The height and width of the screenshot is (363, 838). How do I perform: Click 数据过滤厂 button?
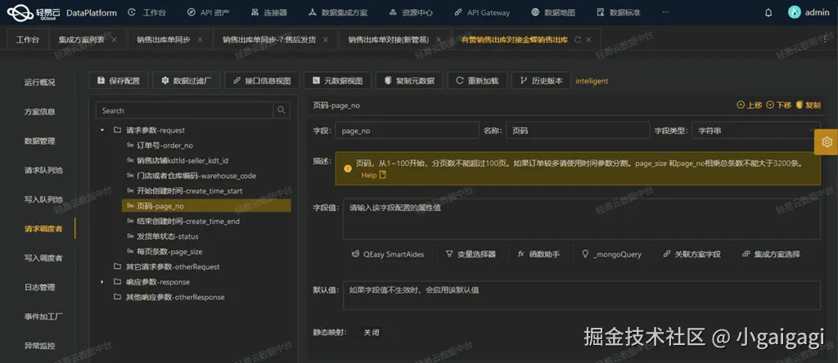pyautogui.click(x=187, y=81)
